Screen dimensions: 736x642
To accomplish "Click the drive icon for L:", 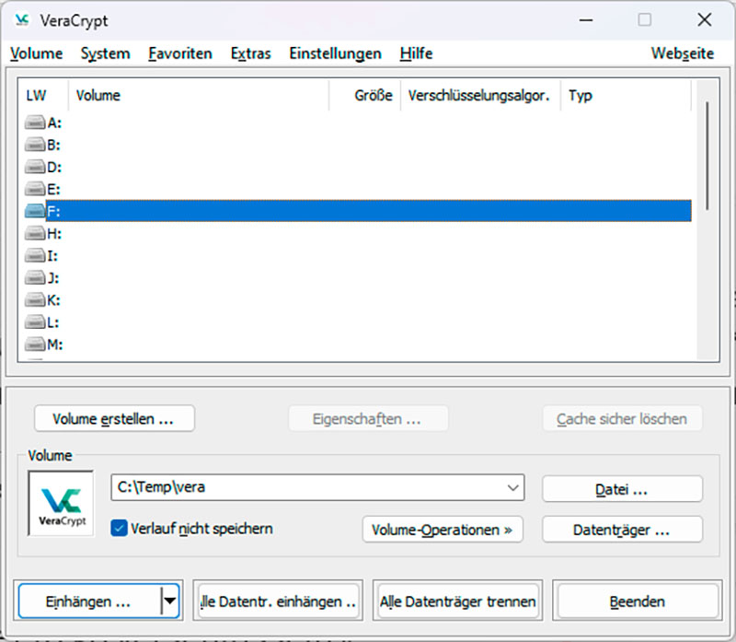I will coord(35,322).
